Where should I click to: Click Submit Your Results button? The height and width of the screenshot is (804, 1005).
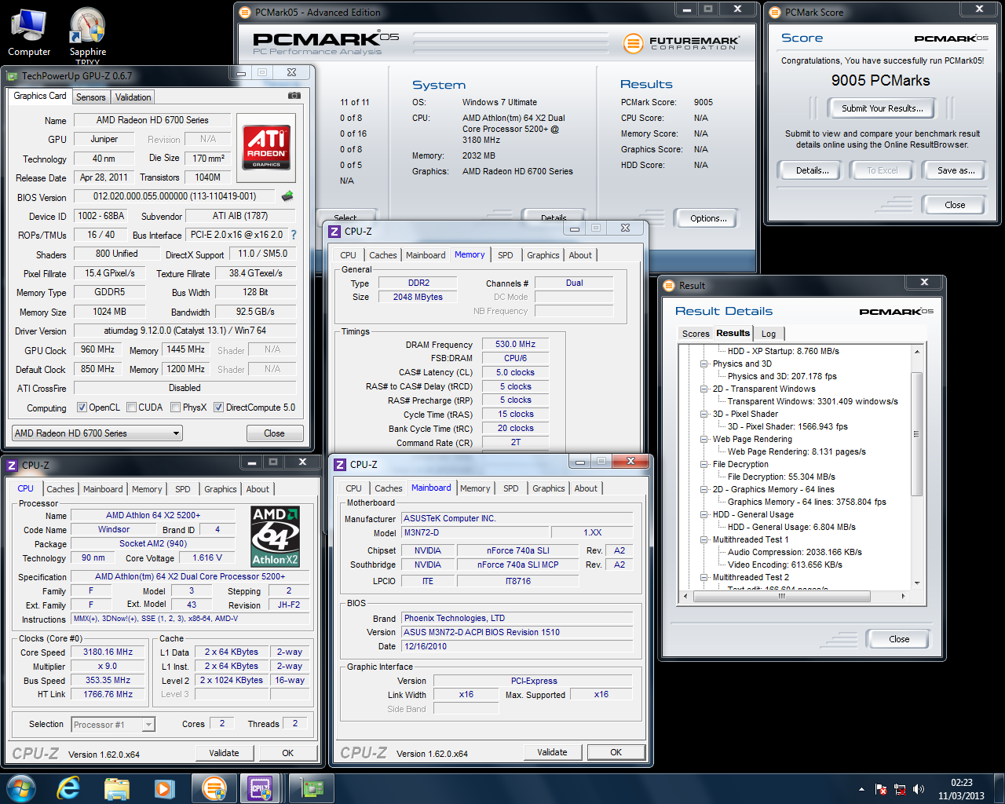point(883,108)
